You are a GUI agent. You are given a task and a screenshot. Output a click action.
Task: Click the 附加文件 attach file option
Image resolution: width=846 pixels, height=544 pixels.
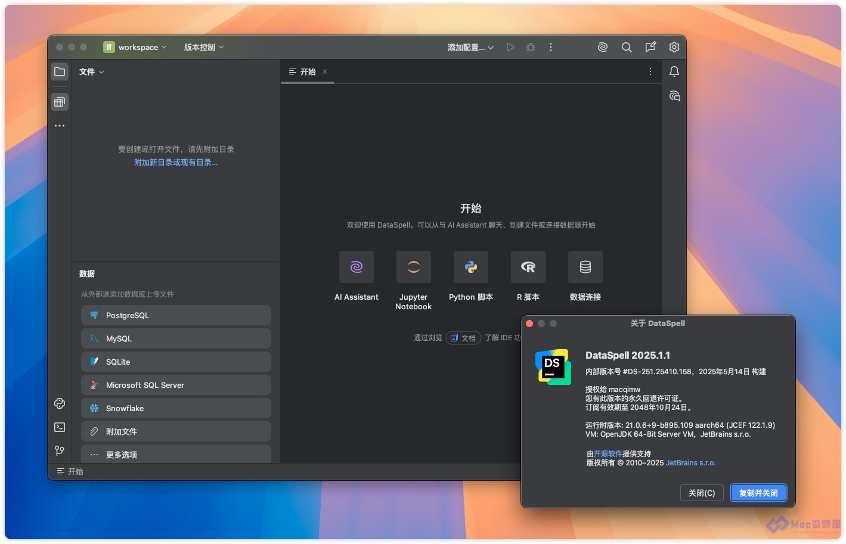(x=176, y=431)
